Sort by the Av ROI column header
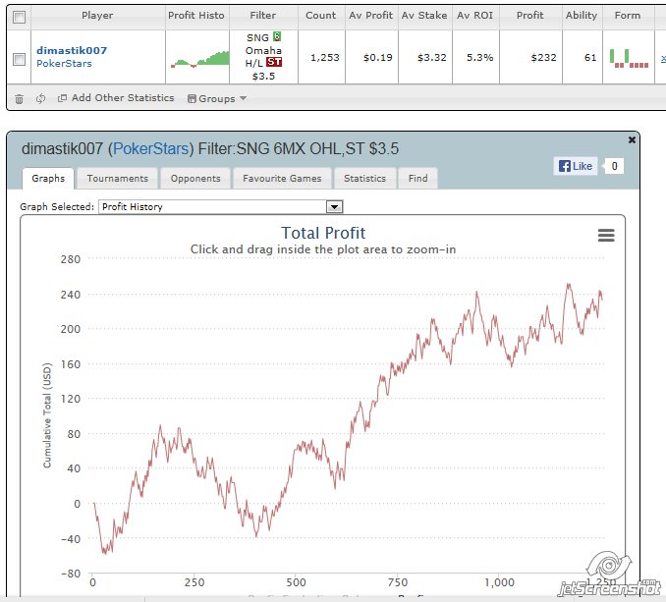 475,16
